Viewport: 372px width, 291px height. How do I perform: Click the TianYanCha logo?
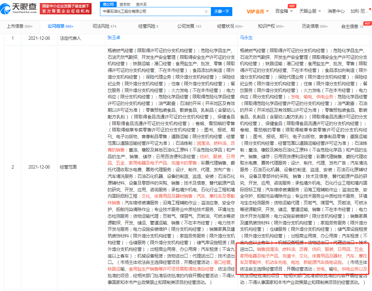18,9
